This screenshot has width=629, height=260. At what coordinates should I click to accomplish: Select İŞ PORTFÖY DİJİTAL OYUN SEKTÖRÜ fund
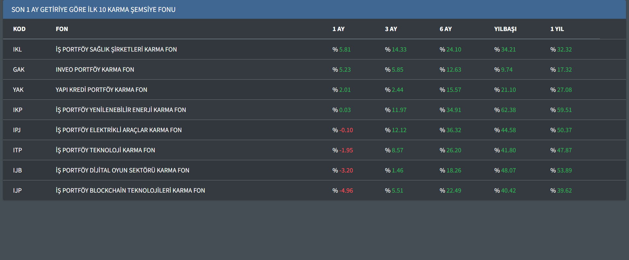tap(123, 170)
